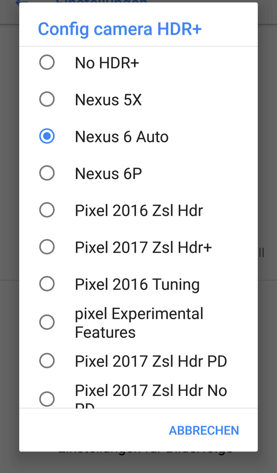Screen dimensions: 277x473
Task: Tap the "Pixel 2017 Zsl Hdr PD" text label
Action: (151, 362)
